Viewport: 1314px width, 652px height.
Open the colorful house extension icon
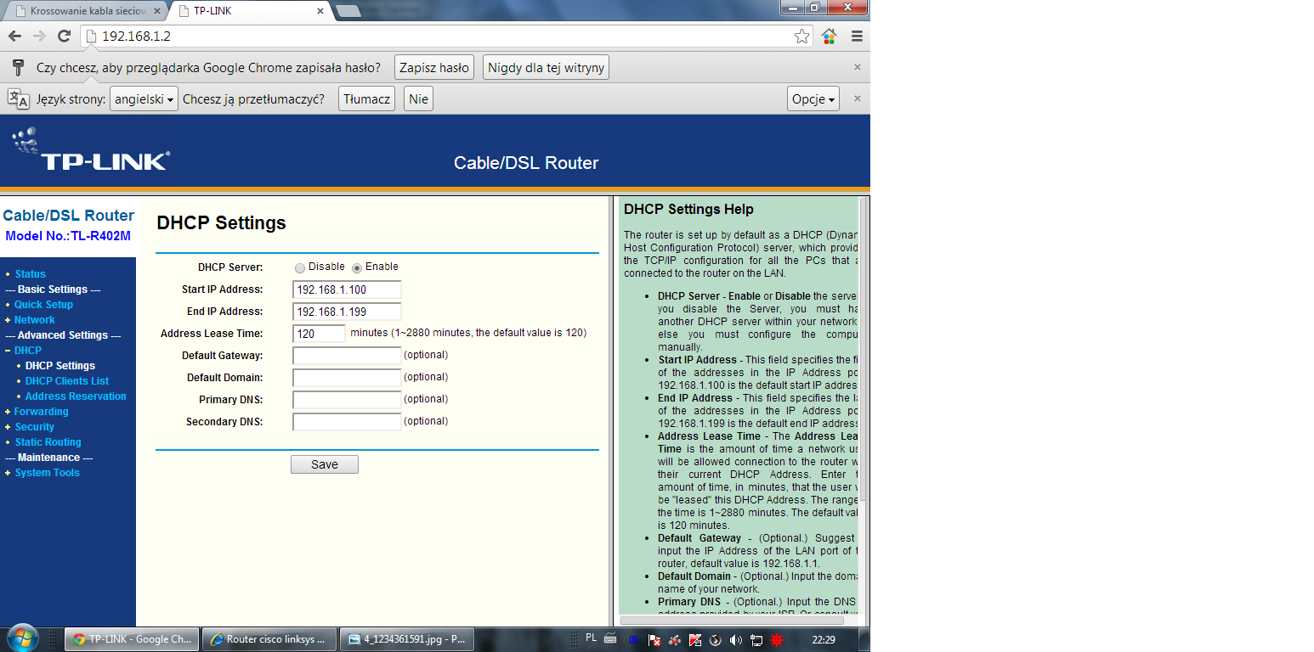[x=830, y=37]
